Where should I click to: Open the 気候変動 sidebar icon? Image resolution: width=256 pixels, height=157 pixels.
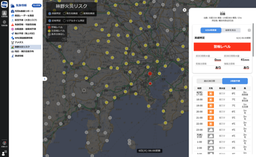pyautogui.click(x=4, y=23)
